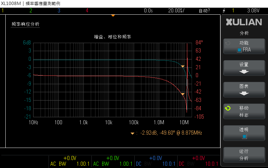Click the marker readout -2.92dB, -49.60° @ 8.875MHz
Screen dimensions: 268x168
click(x=171, y=133)
